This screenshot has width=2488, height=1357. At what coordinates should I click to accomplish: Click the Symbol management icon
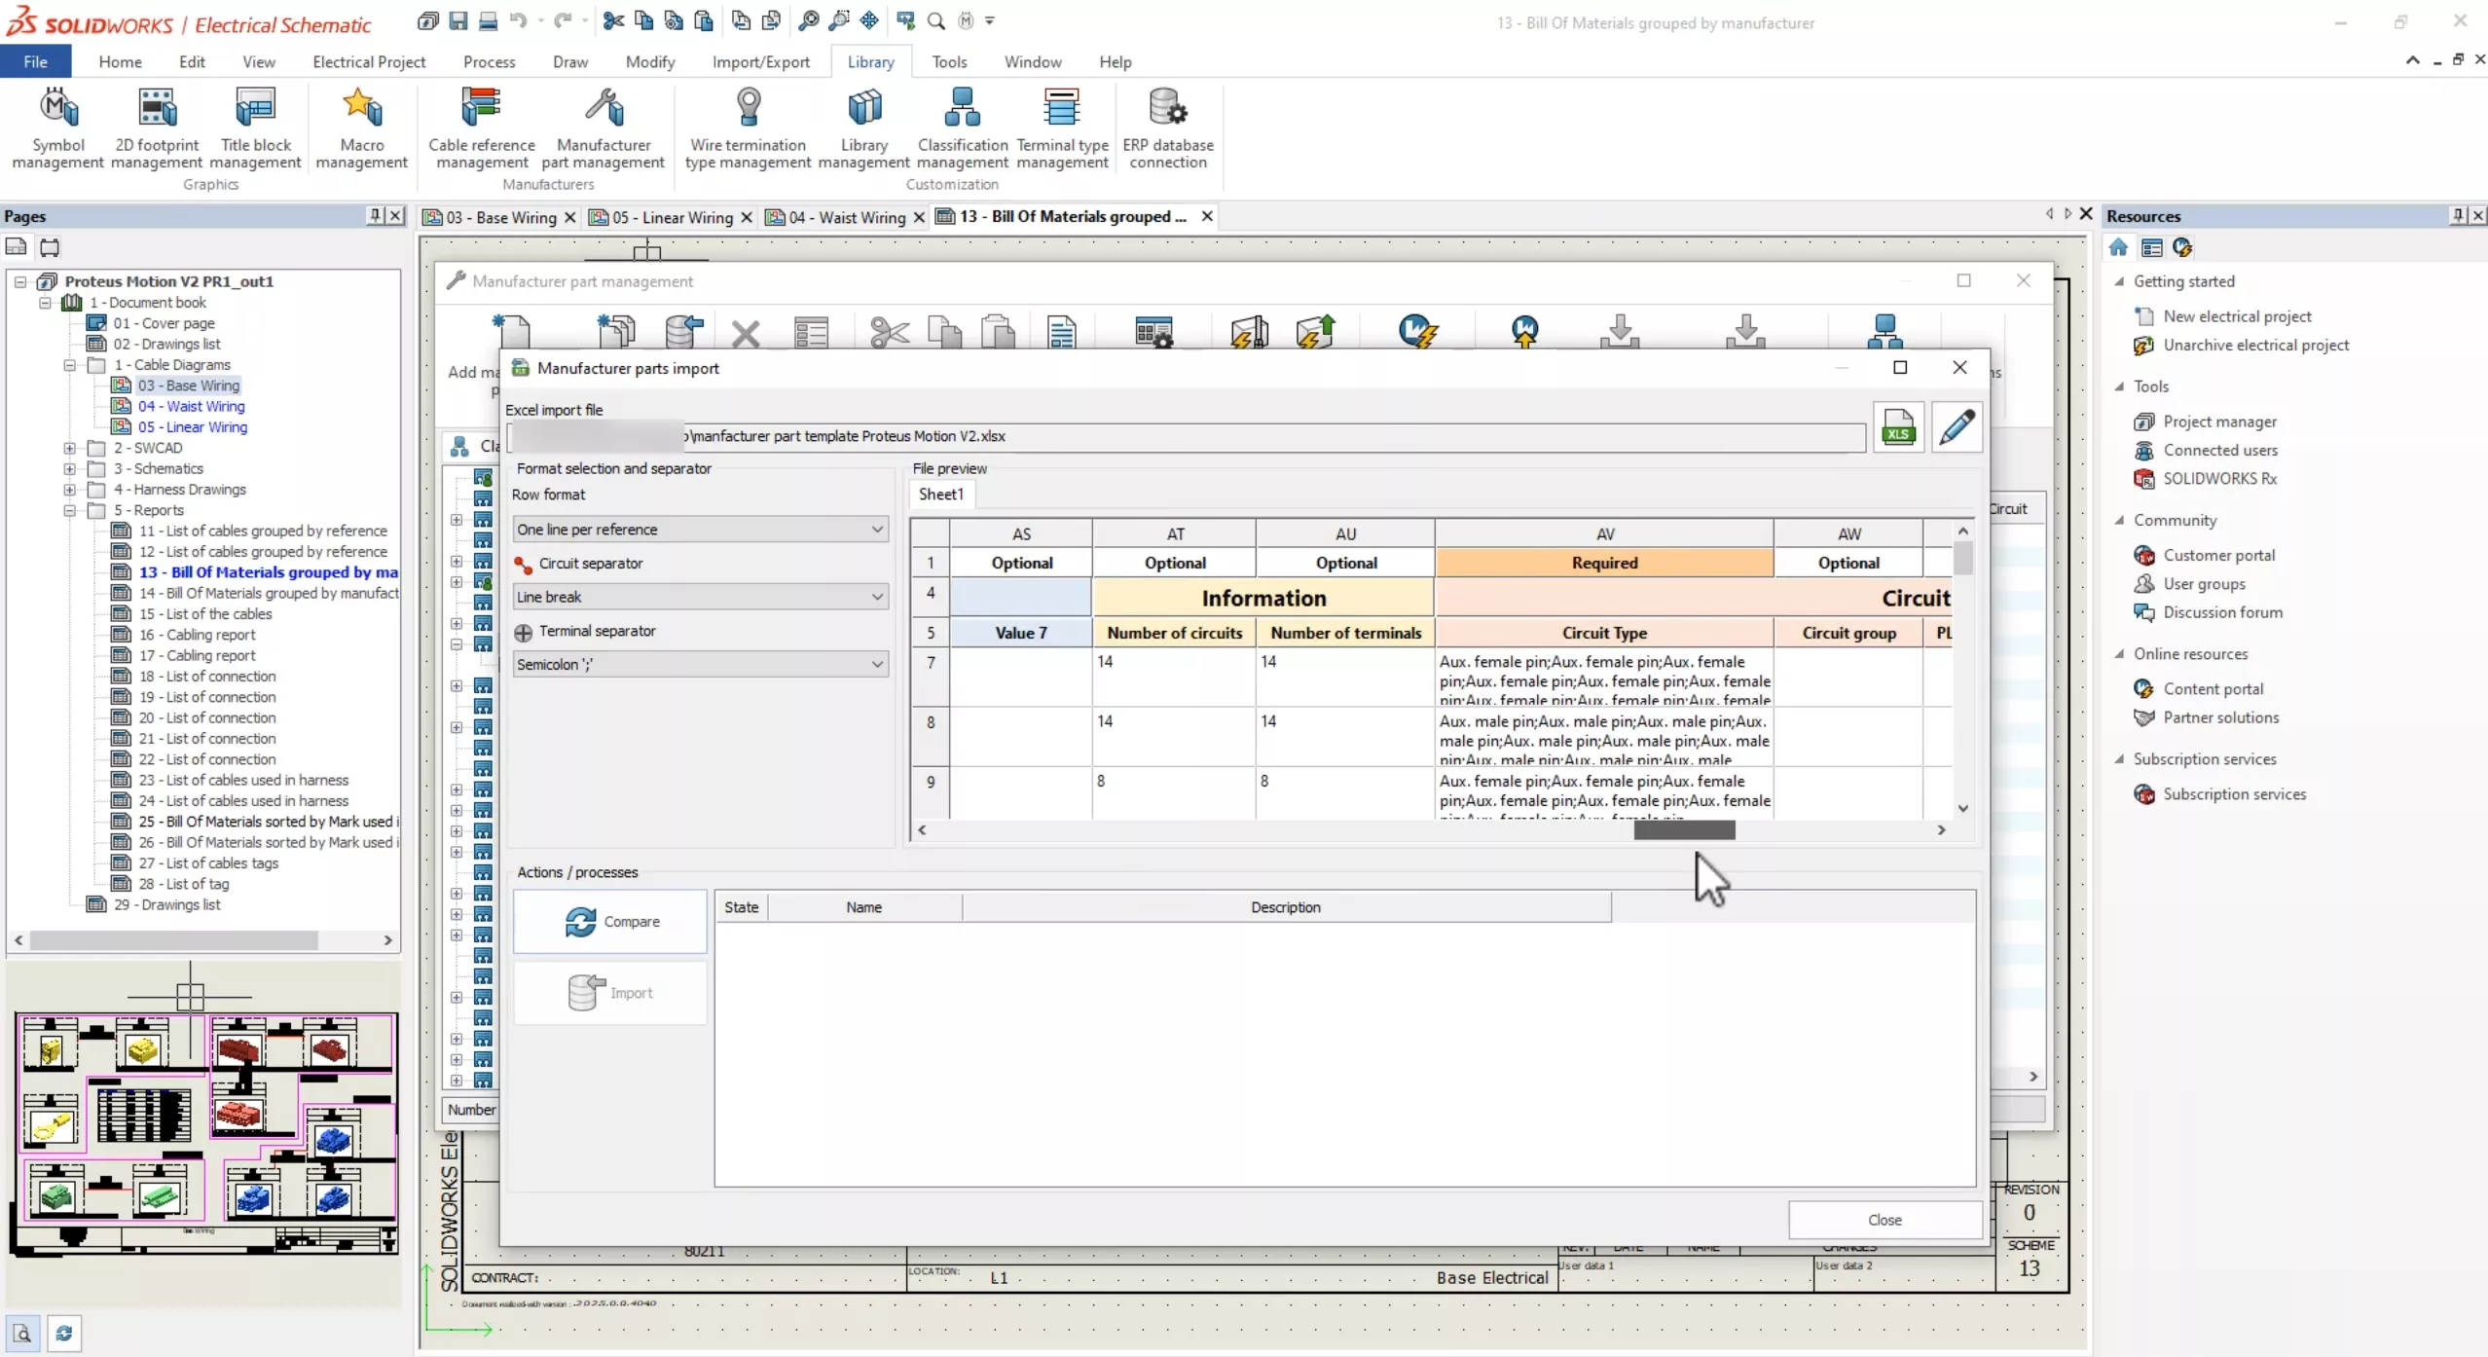coord(58,127)
